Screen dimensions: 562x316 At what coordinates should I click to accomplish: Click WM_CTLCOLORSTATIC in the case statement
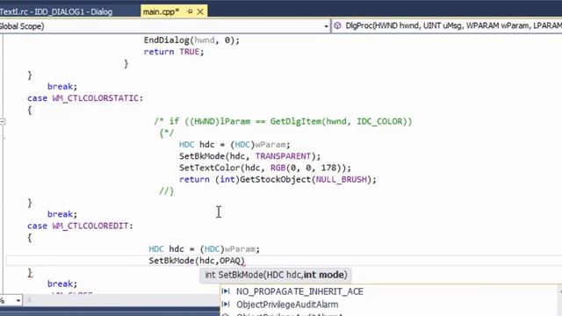click(96, 98)
